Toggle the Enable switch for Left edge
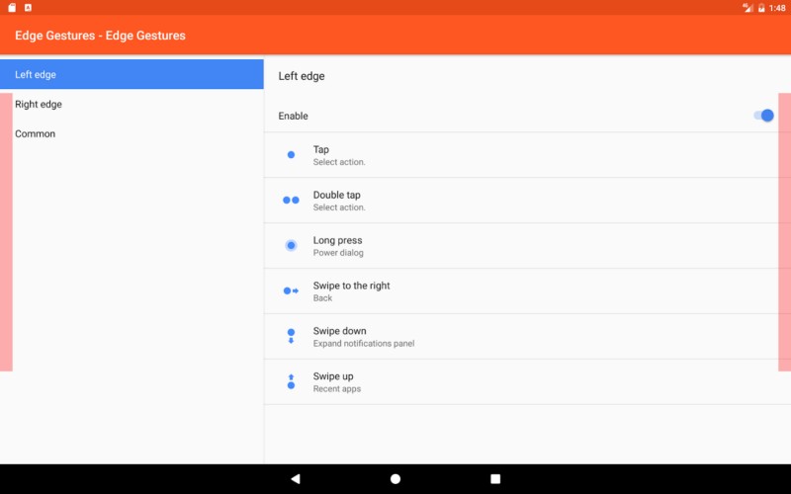 point(763,116)
